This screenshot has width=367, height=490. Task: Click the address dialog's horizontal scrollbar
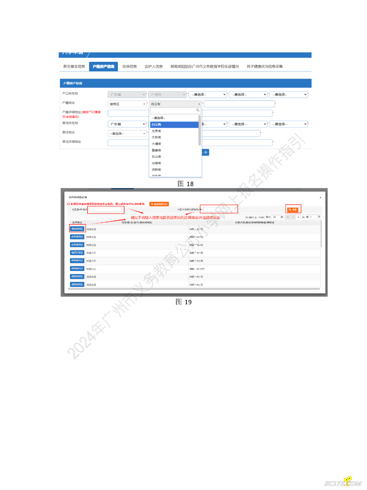coord(194,289)
